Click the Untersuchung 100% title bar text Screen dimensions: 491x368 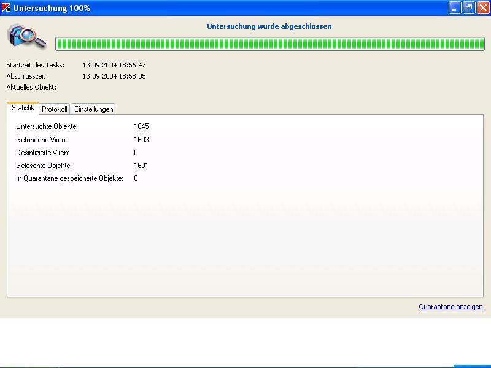point(52,8)
